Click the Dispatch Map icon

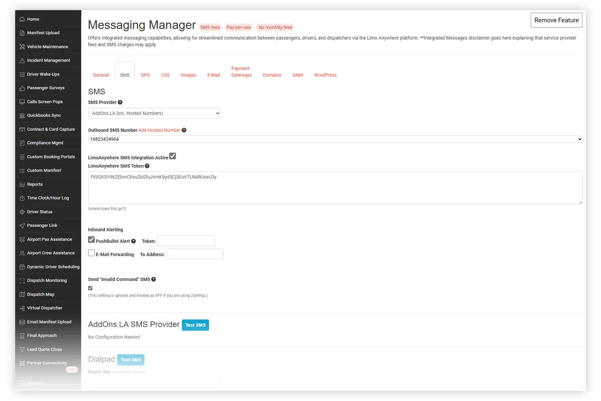22,295
